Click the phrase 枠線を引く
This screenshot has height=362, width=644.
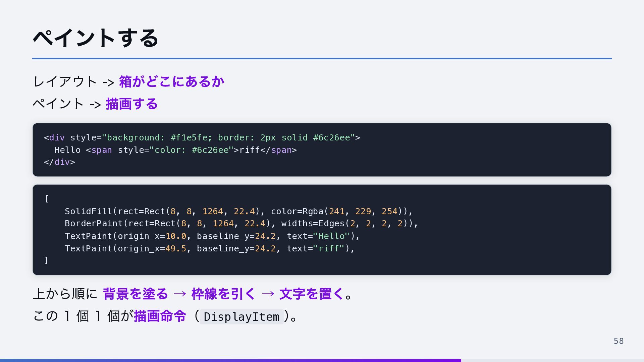[x=224, y=294]
